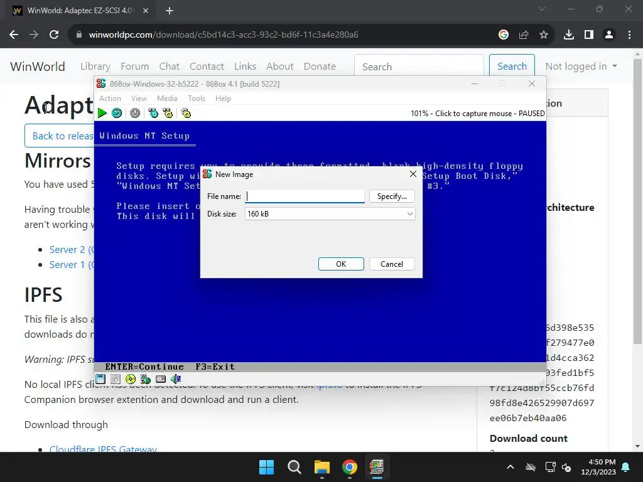The image size is (643, 482).
Task: Click the browser page vertical scrollbar
Action: (x=637, y=201)
